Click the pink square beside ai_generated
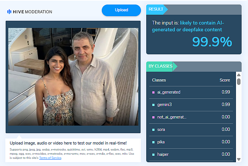 (x=153, y=92)
